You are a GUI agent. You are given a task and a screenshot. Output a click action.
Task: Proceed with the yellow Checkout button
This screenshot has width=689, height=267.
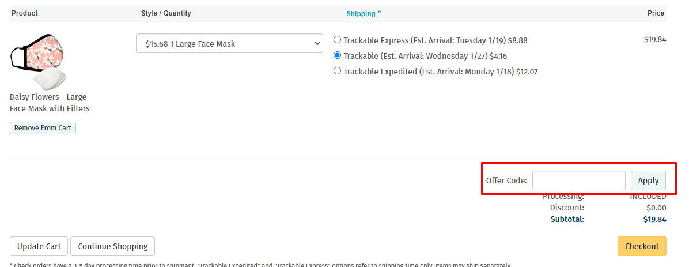click(642, 246)
